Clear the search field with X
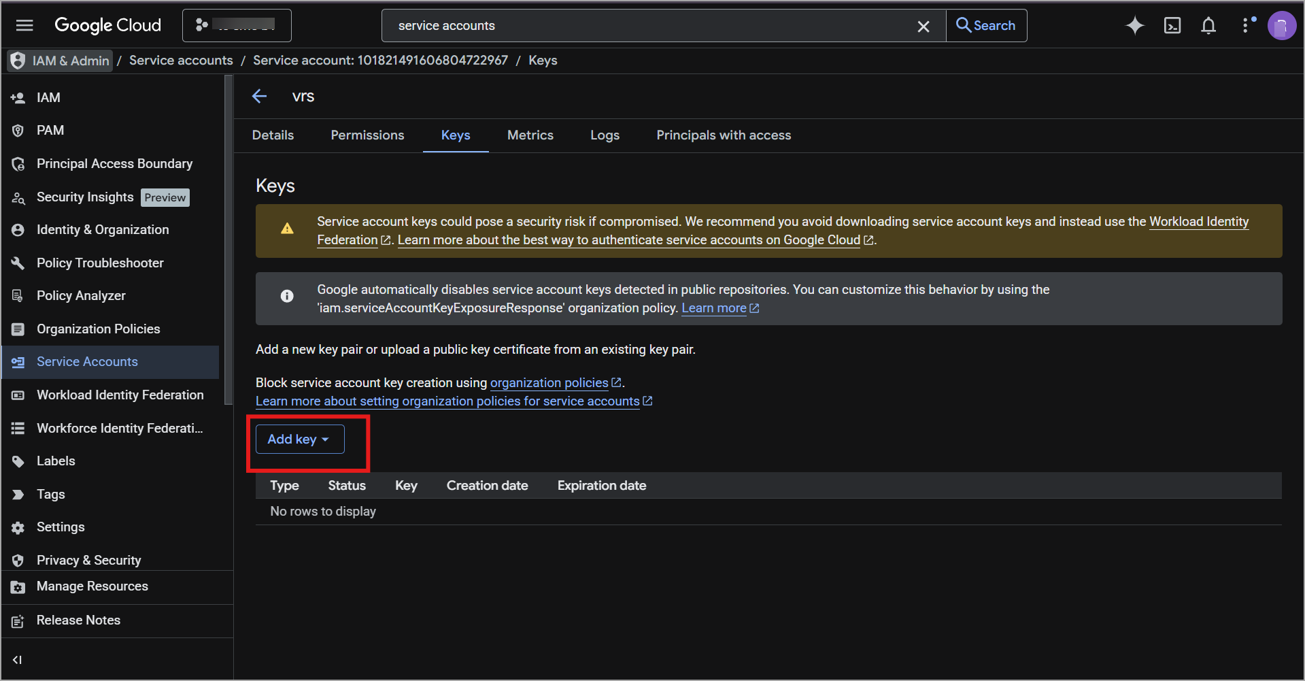1305x681 pixels. click(923, 27)
